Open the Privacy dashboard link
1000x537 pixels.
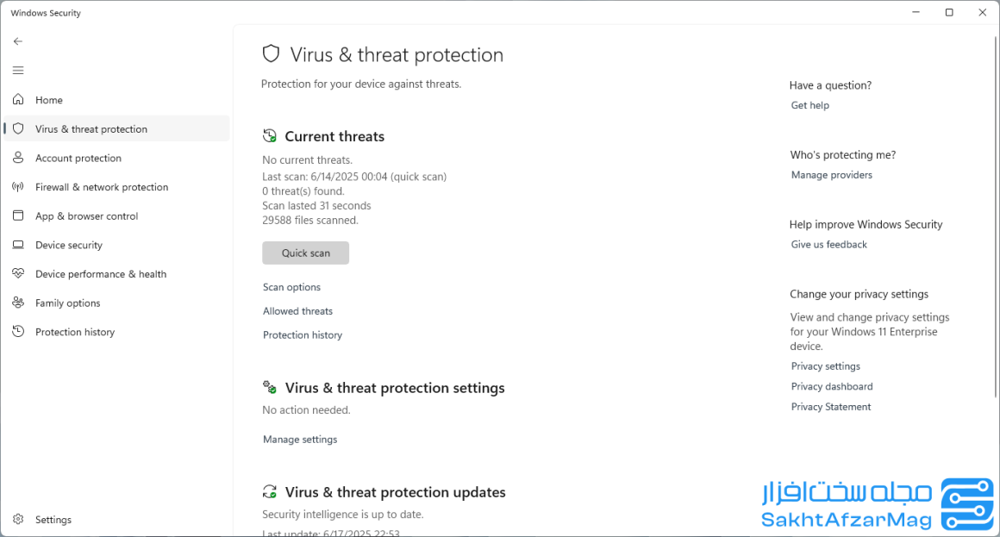tap(832, 386)
